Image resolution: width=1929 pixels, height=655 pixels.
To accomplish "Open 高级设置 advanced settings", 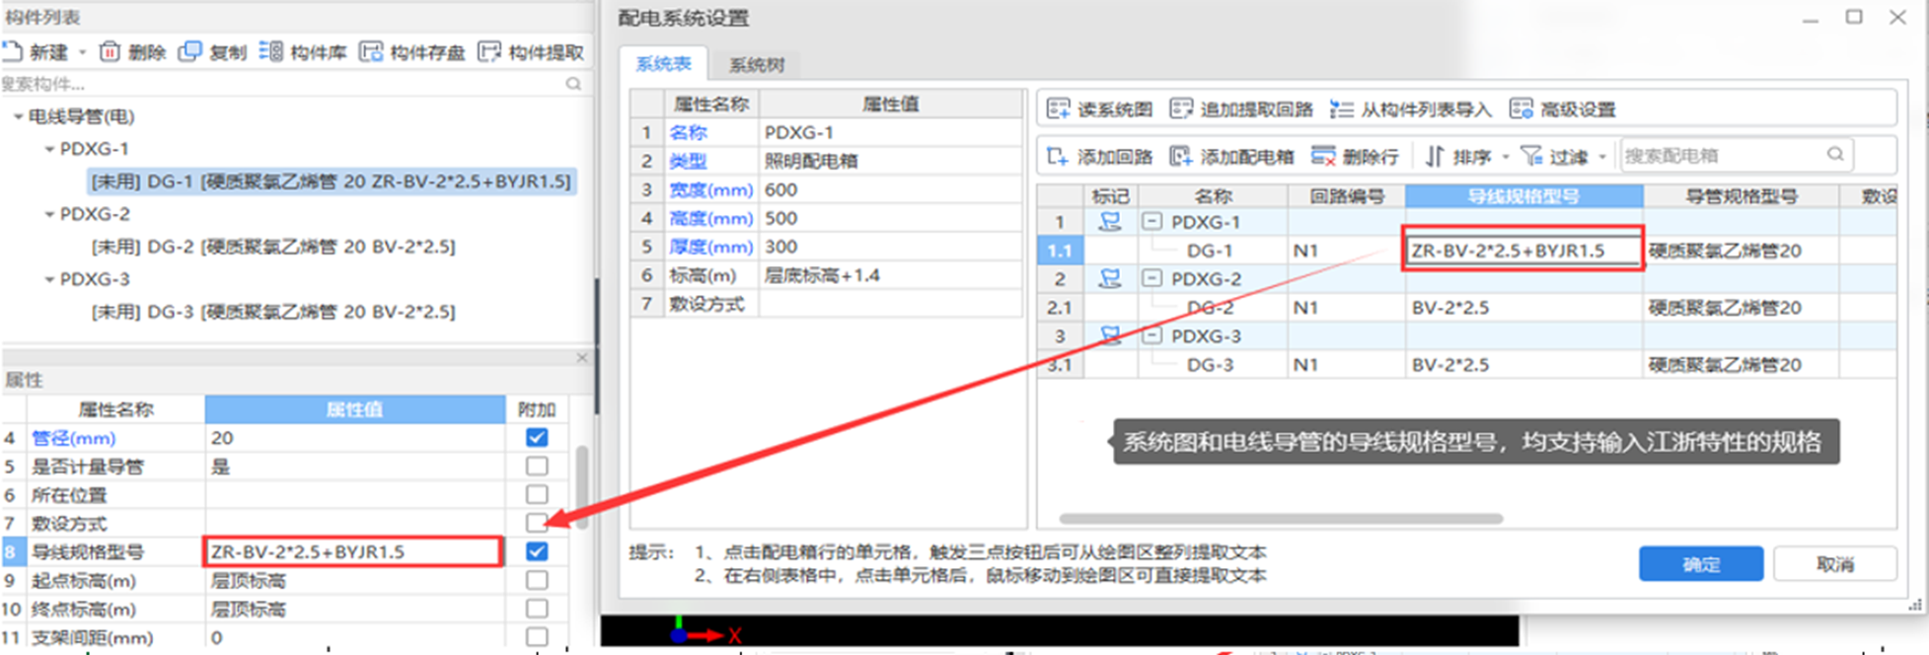I will pos(1521,109).
